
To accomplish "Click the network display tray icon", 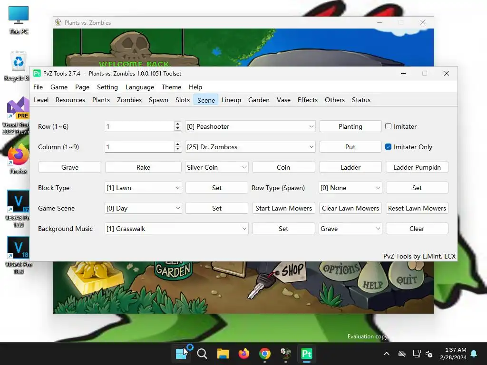I will pos(417,354).
